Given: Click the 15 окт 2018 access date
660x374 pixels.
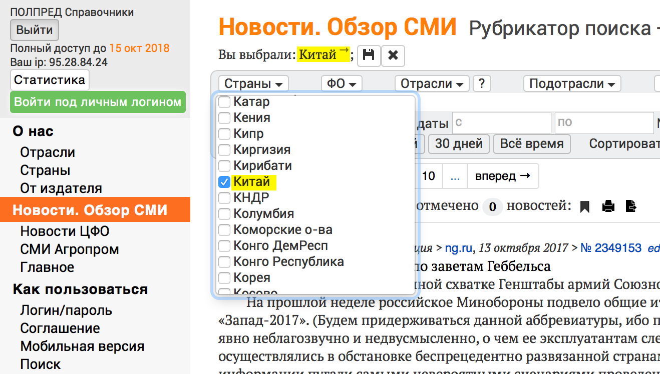Looking at the screenshot, I should [139, 48].
